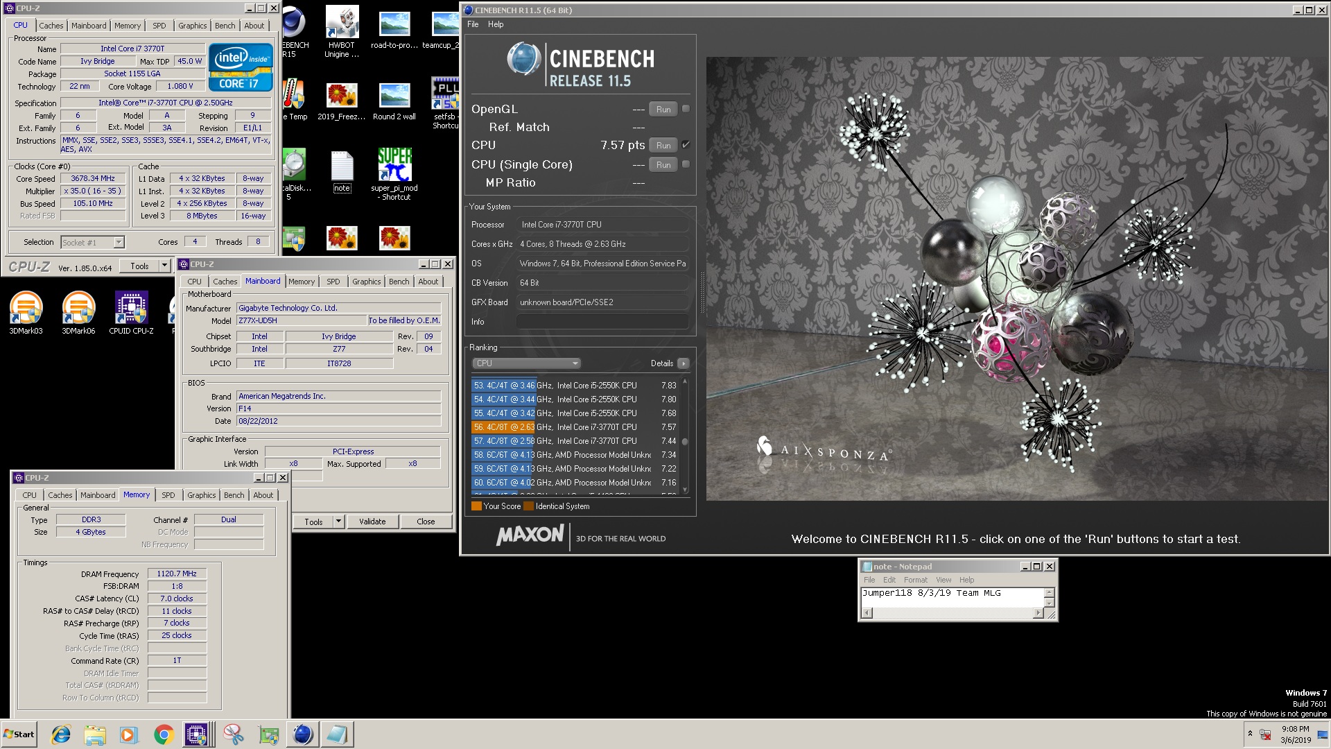This screenshot has height=749, width=1331.
Task: Click Tools button beside CPU-Z version label
Action: click(x=139, y=266)
